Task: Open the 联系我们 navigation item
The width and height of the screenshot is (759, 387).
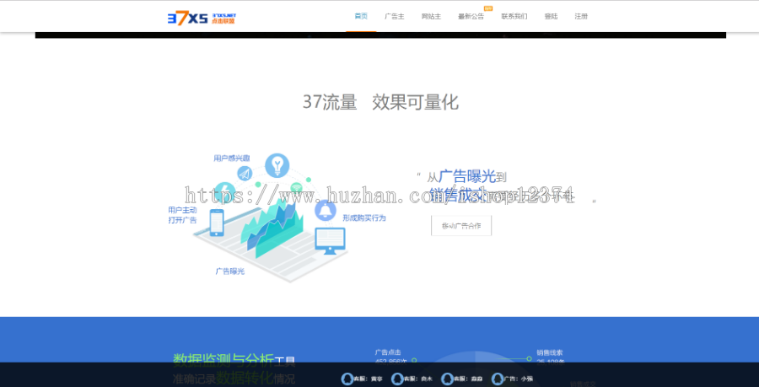Action: [514, 16]
